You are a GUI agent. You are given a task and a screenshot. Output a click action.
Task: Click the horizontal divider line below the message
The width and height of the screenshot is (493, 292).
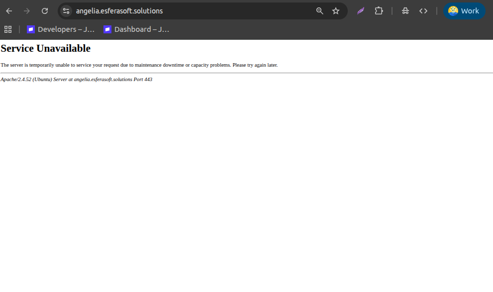[246, 73]
